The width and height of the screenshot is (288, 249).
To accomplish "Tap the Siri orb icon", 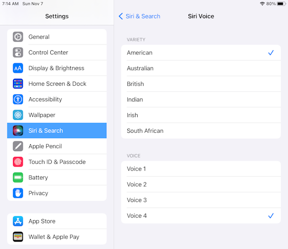I will [18, 130].
